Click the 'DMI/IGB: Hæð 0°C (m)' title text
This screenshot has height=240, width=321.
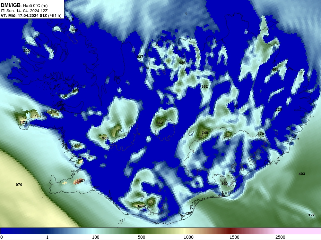point(24,5)
